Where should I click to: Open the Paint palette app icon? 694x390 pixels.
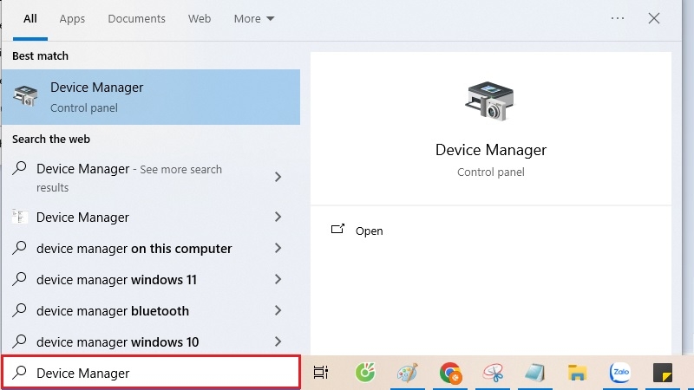[407, 373]
